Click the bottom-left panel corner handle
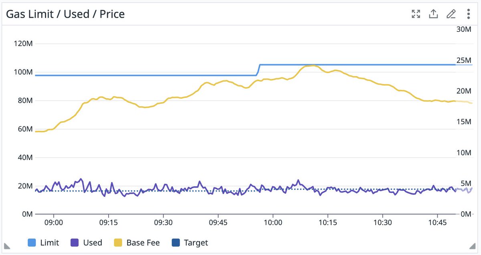The height and width of the screenshot is (255, 481). [7, 245]
